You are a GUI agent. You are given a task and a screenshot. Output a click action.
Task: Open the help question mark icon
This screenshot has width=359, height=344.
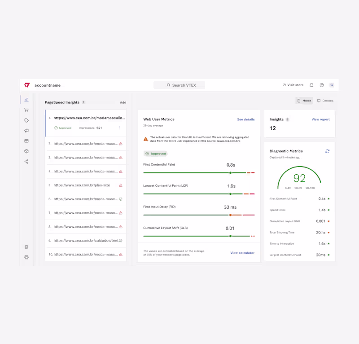[322, 85]
